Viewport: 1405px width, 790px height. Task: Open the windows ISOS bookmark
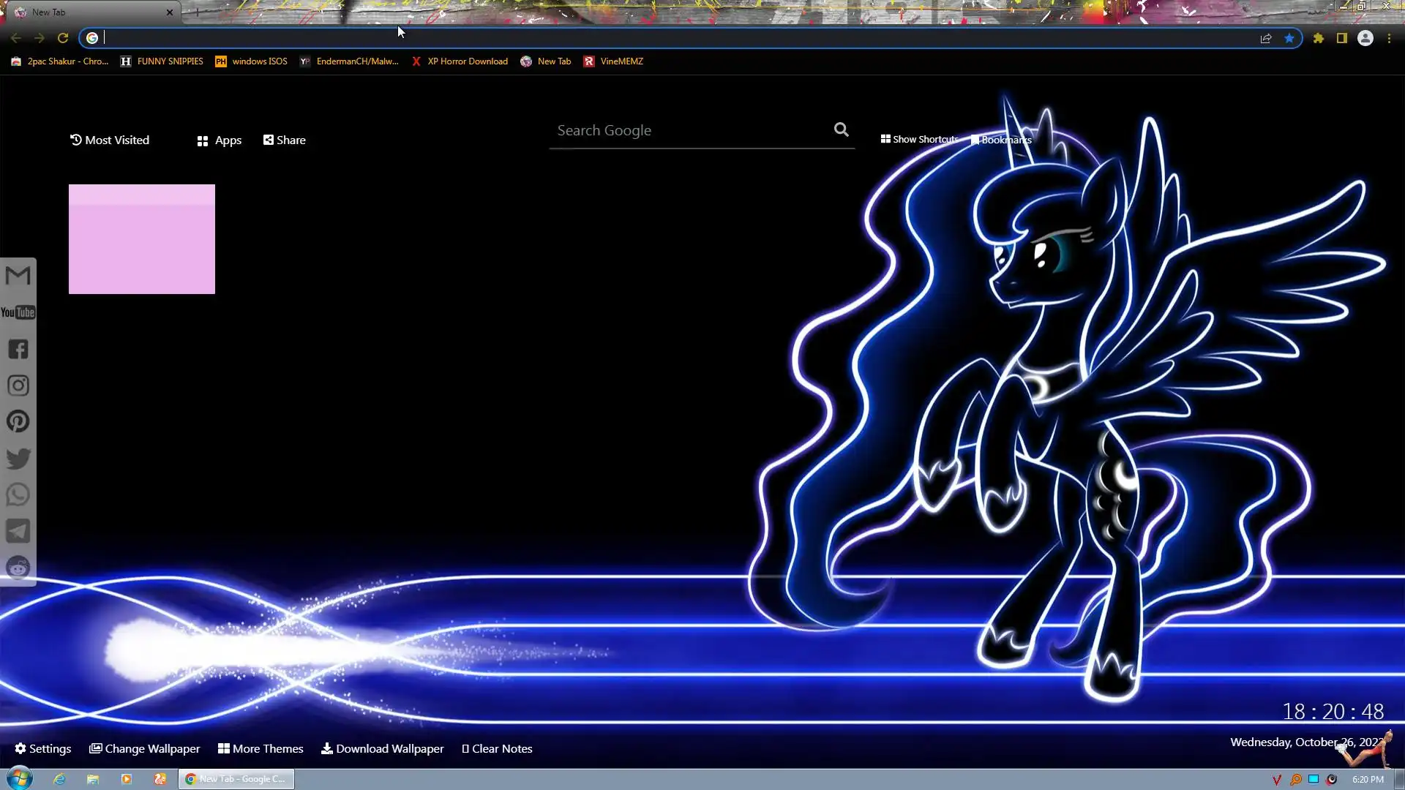coord(251,61)
